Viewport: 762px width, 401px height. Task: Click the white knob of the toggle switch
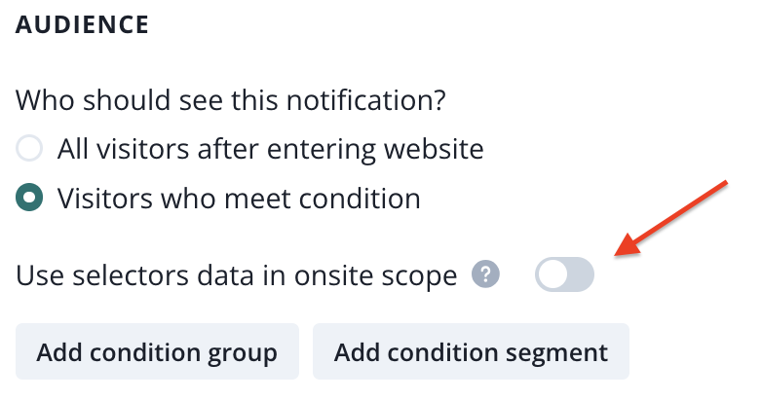coord(552,275)
